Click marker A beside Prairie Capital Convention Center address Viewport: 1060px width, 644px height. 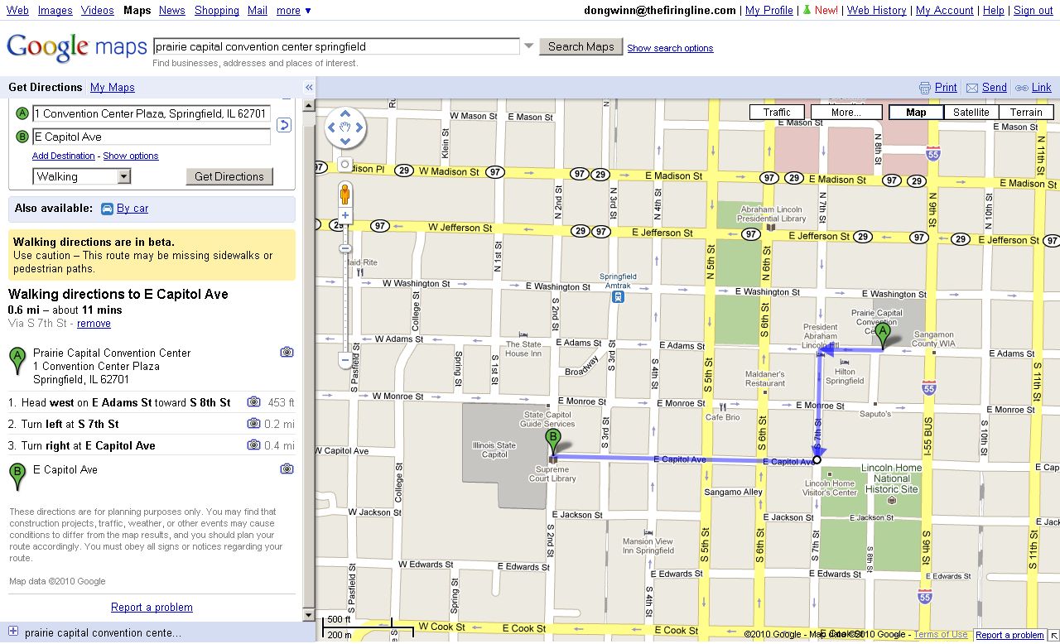pyautogui.click(x=17, y=361)
